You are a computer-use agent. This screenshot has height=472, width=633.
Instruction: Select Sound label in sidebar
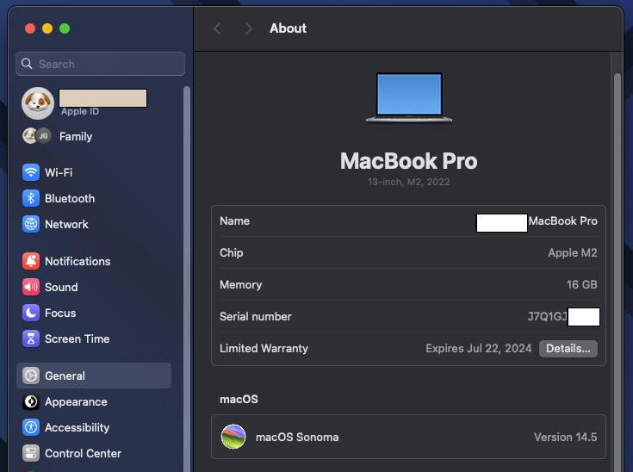coord(61,287)
